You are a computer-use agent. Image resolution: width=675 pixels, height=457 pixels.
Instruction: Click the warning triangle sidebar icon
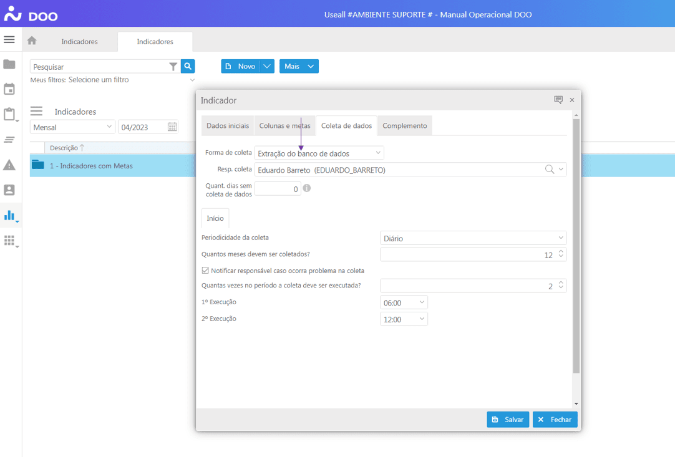click(x=9, y=165)
